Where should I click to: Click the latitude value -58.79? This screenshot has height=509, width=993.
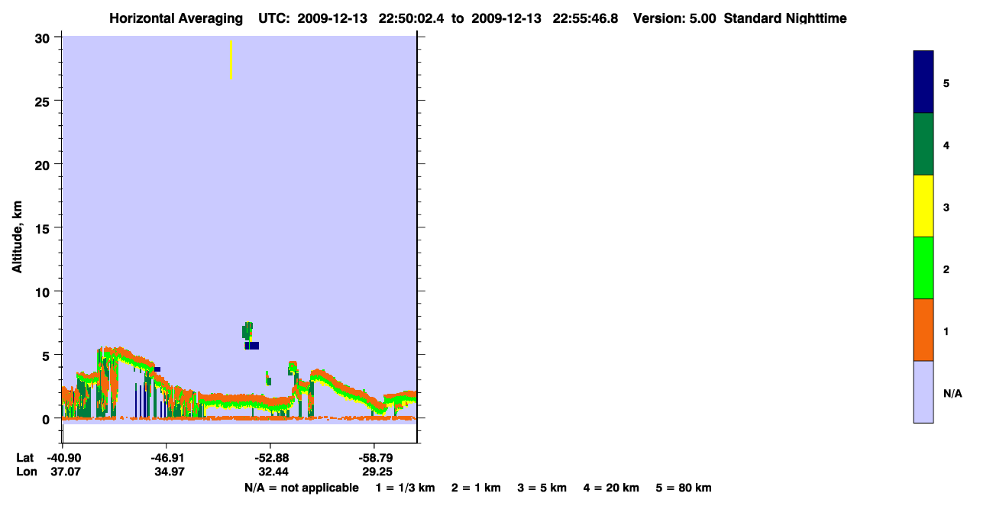(374, 458)
